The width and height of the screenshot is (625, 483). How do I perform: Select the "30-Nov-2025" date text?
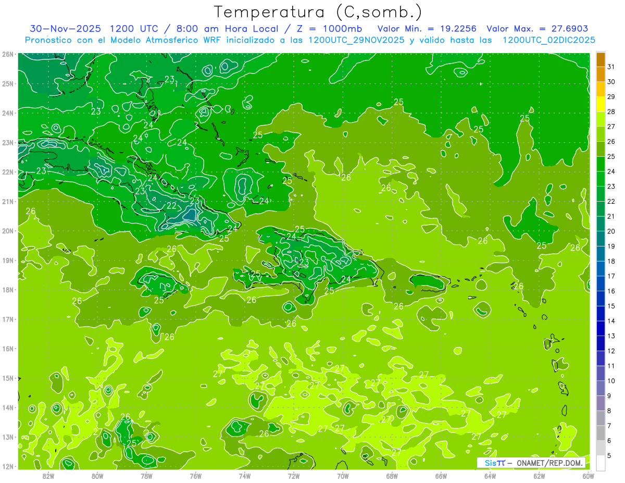point(66,29)
